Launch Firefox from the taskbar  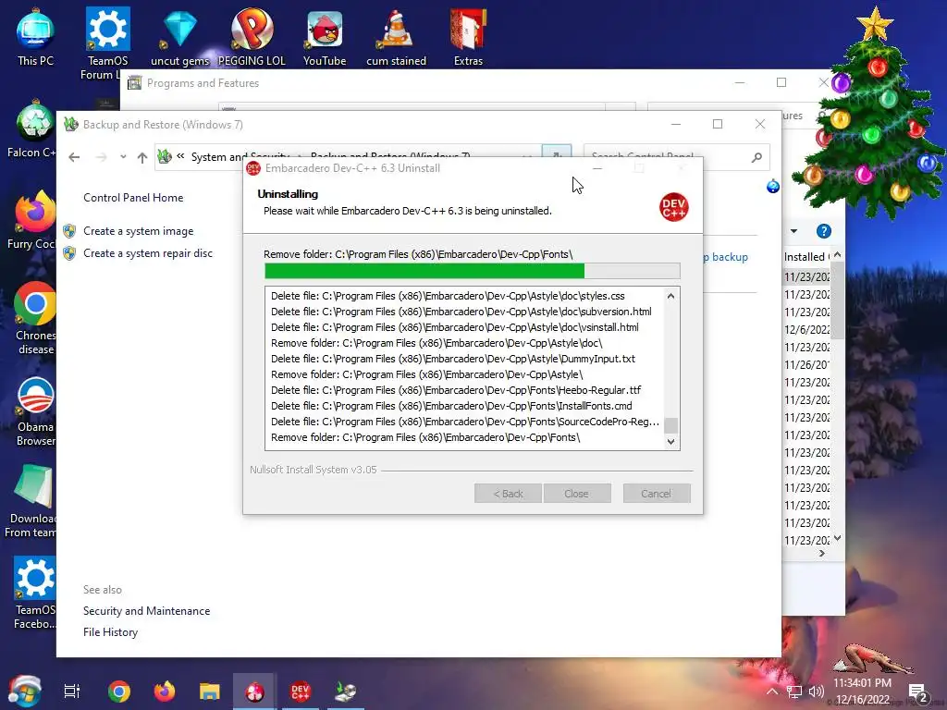coord(165,692)
